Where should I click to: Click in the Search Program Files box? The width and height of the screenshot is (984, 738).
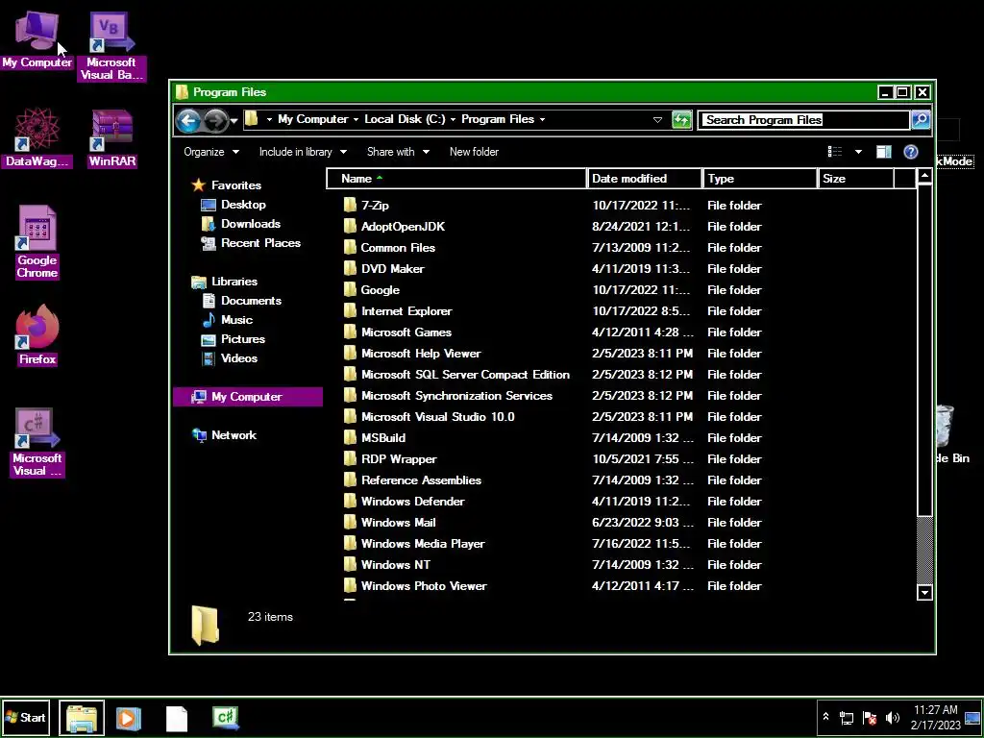pyautogui.click(x=804, y=119)
